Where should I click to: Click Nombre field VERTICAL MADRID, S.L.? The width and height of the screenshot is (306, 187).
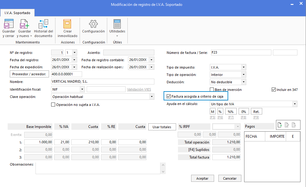[x=103, y=81]
